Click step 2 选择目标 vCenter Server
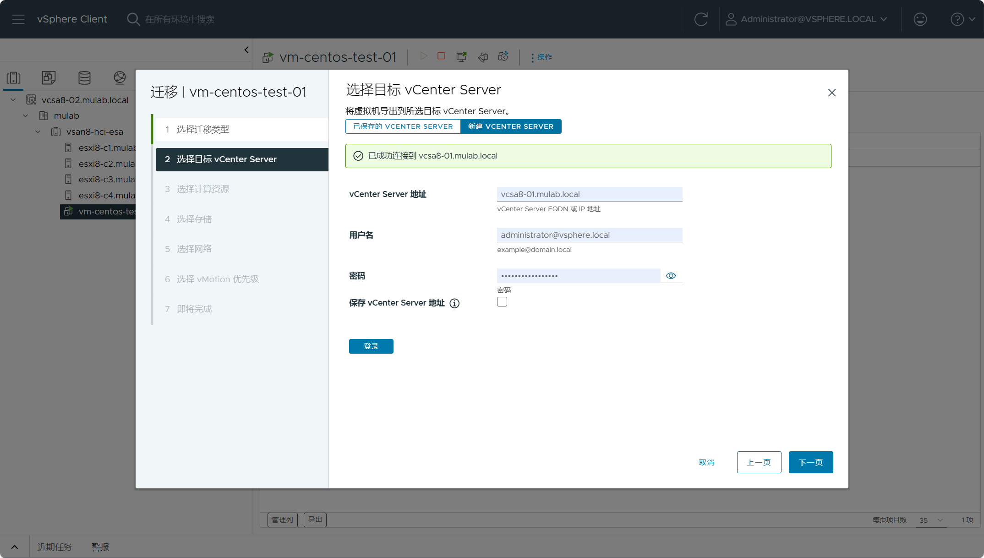This screenshot has width=984, height=558. pos(242,159)
